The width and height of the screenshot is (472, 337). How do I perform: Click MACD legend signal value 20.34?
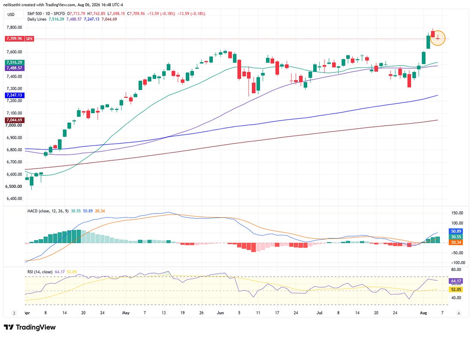(x=100, y=211)
